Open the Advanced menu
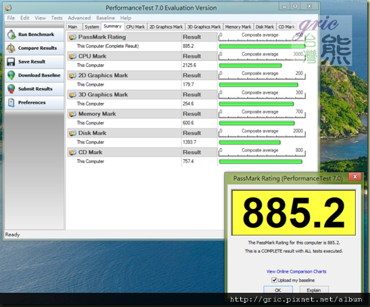The image size is (370, 307). coord(79,18)
